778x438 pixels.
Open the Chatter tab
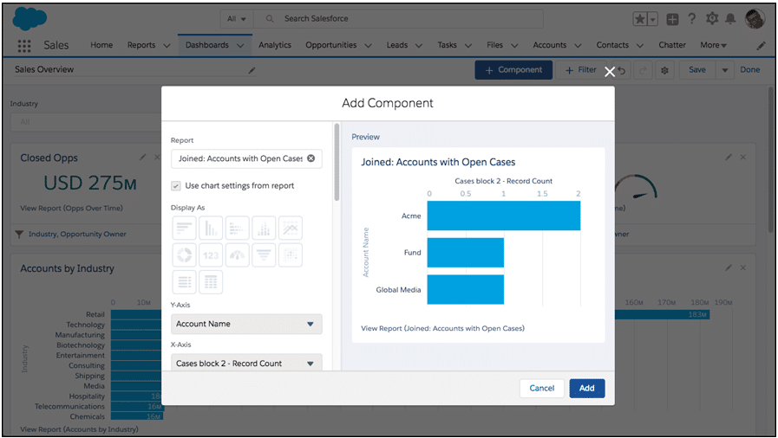click(x=671, y=45)
